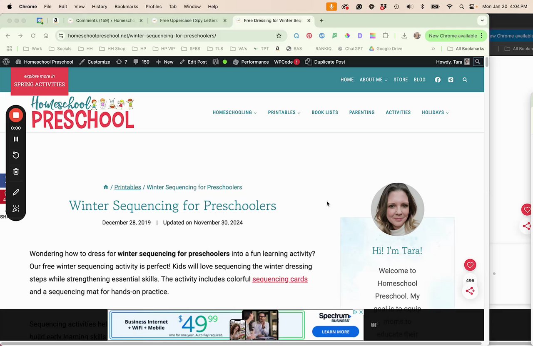Image resolution: width=533 pixels, height=346 pixels.
Task: Open the effects wand tool in the recorder
Action: tap(16, 209)
